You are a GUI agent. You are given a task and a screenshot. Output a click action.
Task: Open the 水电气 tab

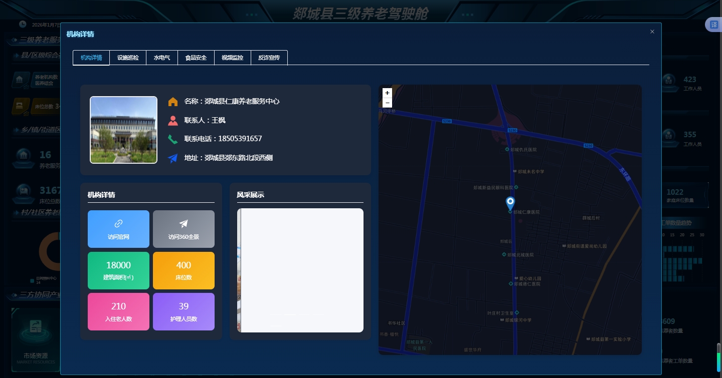(161, 58)
